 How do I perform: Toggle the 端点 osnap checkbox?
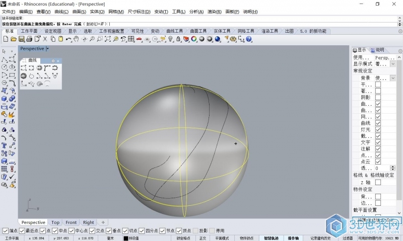5,231
